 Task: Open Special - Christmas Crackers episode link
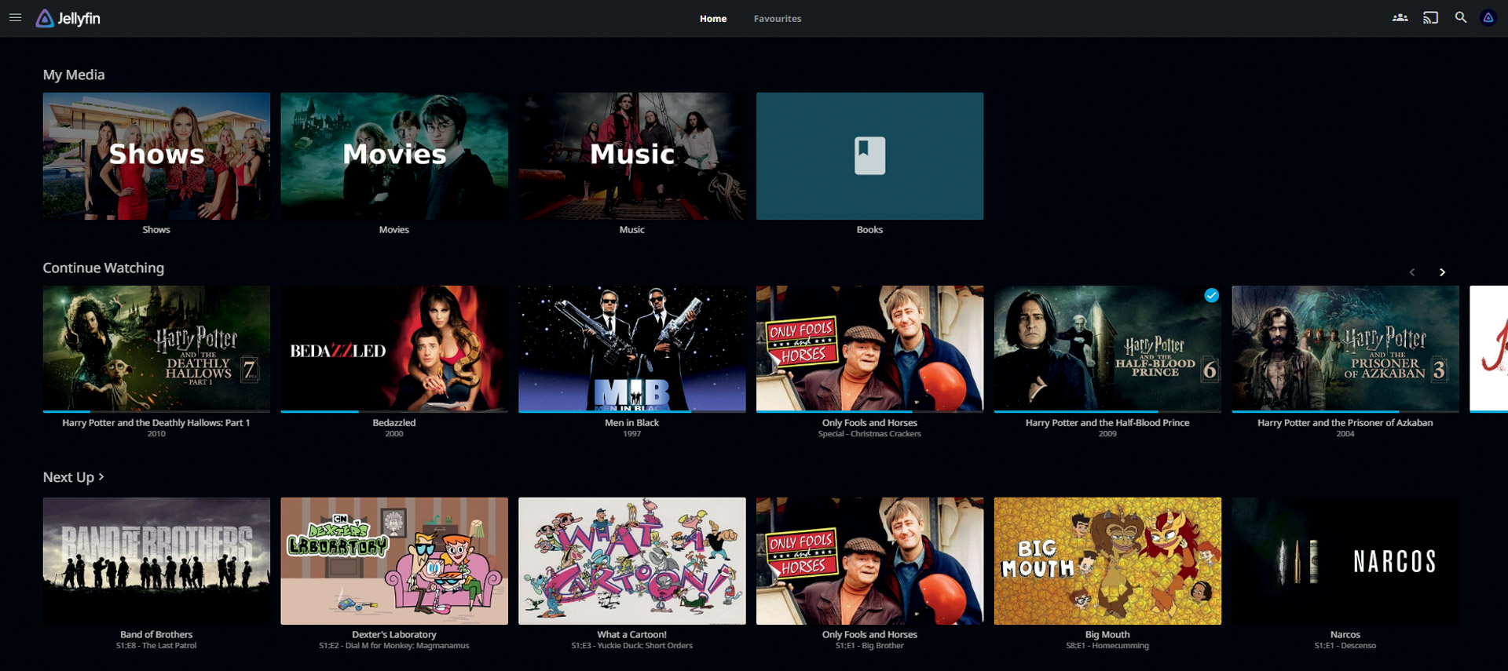[x=869, y=434]
